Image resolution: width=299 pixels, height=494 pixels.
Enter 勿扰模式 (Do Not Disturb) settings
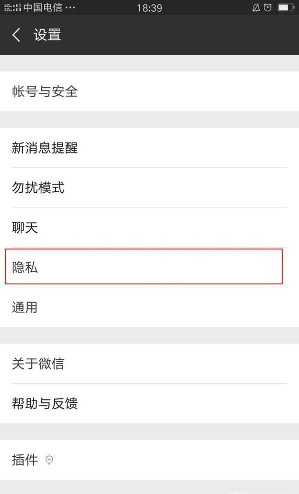click(x=38, y=188)
